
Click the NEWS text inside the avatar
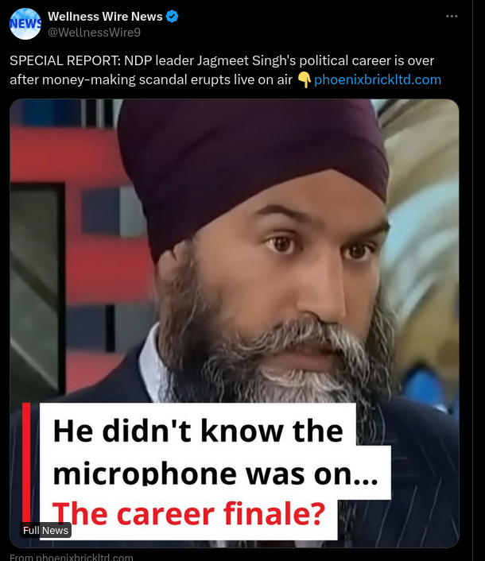point(25,23)
